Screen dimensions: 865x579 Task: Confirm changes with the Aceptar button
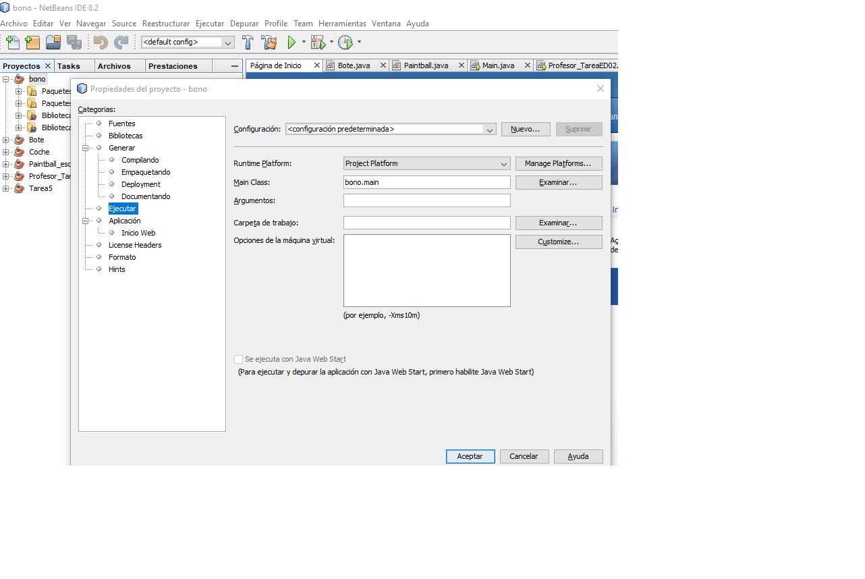[x=470, y=456]
